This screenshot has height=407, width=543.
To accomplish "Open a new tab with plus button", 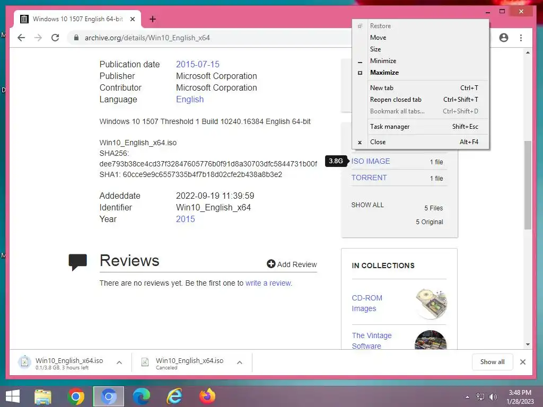I will tap(152, 19).
